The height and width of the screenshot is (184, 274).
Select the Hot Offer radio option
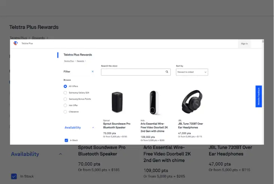pos(65,105)
